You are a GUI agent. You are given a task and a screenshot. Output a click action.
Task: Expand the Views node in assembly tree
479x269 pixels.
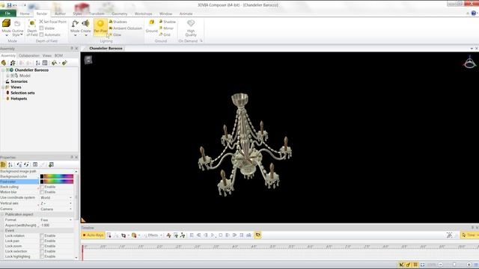pyautogui.click(x=3, y=87)
